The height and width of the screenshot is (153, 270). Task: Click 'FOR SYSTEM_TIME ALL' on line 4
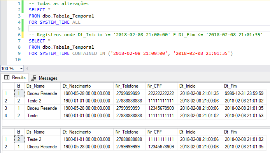pos(54,22)
